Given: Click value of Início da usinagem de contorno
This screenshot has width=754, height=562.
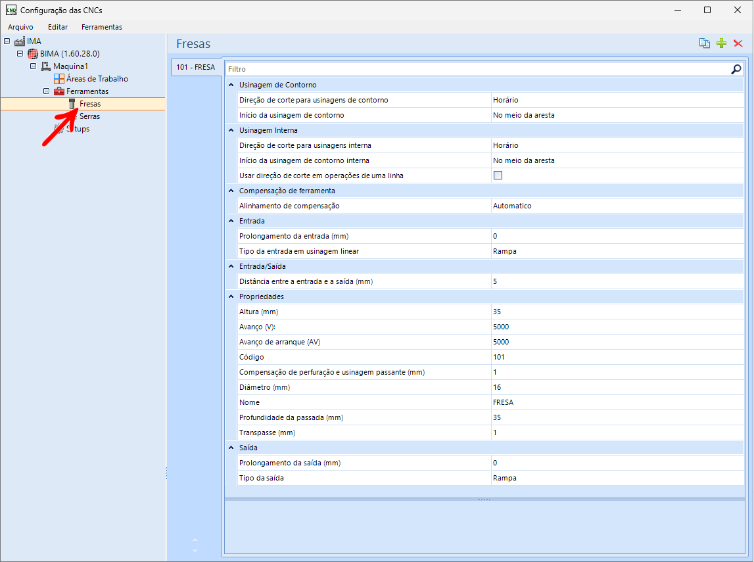Looking at the screenshot, I should 617,116.
